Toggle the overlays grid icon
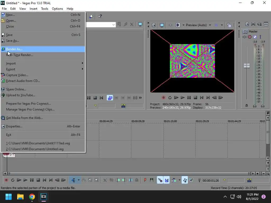Screen dimensions: 271x203 click(x=216, y=25)
